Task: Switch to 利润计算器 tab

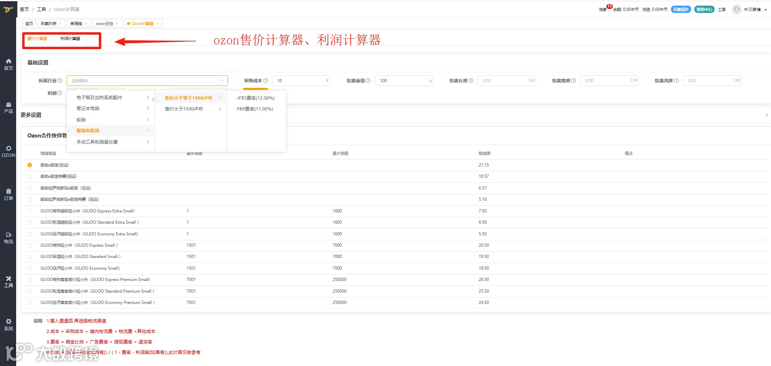Action: [70, 39]
